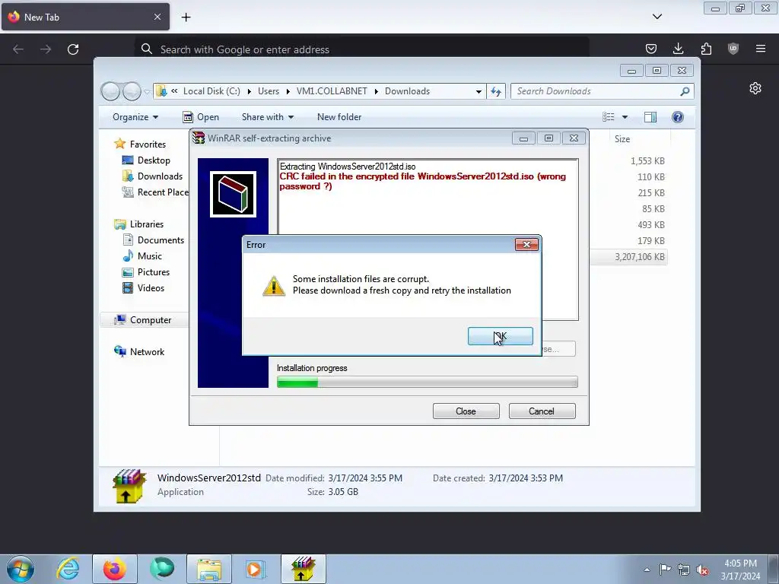
Task: Open the Windows Start menu
Action: 21,569
